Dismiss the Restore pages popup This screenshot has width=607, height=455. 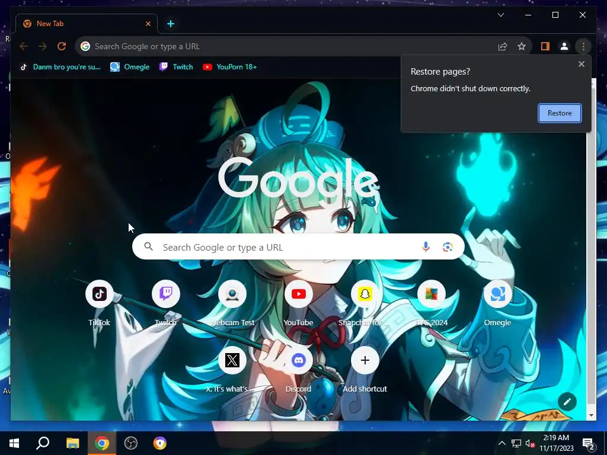[x=581, y=64]
